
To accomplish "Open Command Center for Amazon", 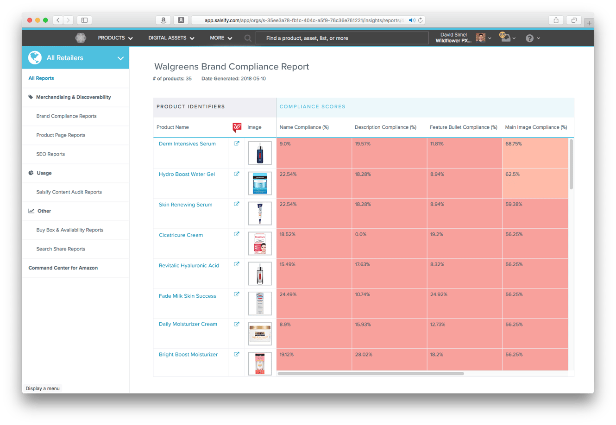I will (63, 268).
